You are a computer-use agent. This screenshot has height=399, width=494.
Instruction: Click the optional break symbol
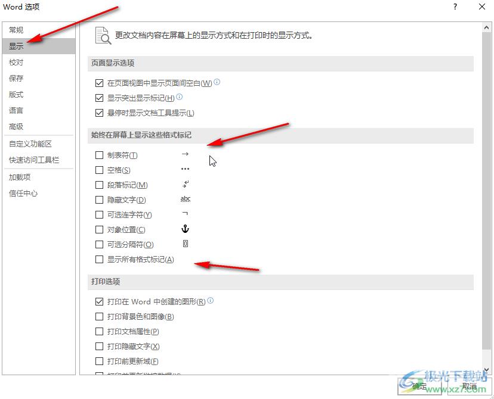186,244
